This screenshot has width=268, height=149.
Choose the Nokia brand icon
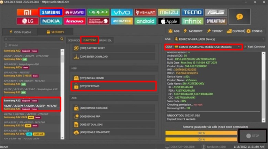coord(51,21)
